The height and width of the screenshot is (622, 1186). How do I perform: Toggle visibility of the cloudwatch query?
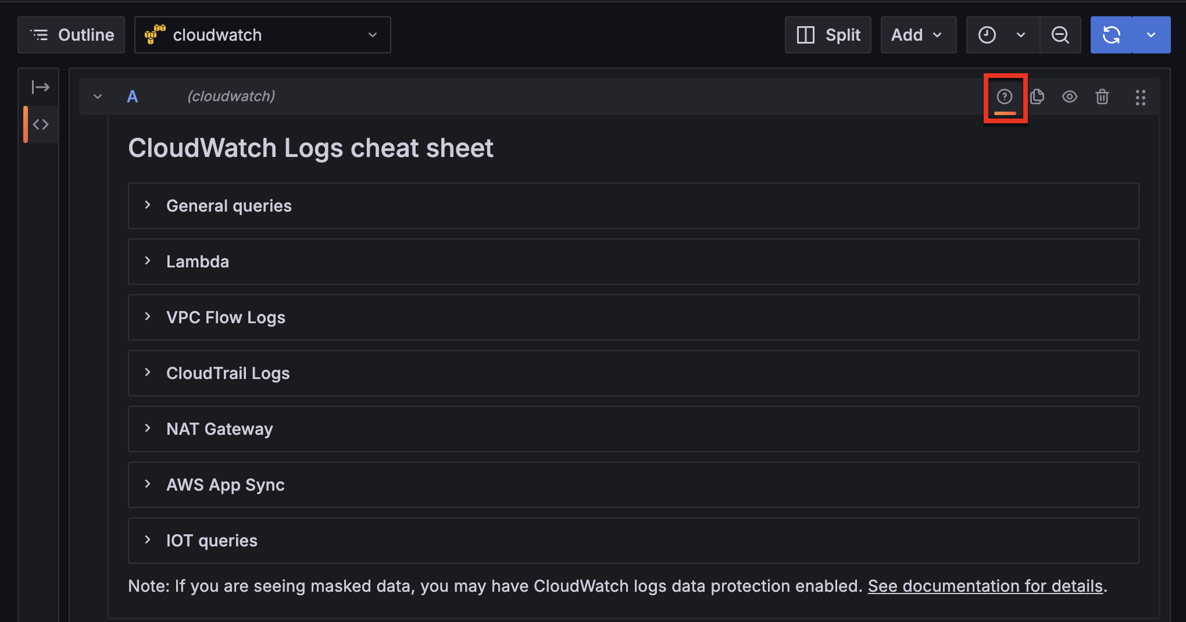coord(1070,96)
